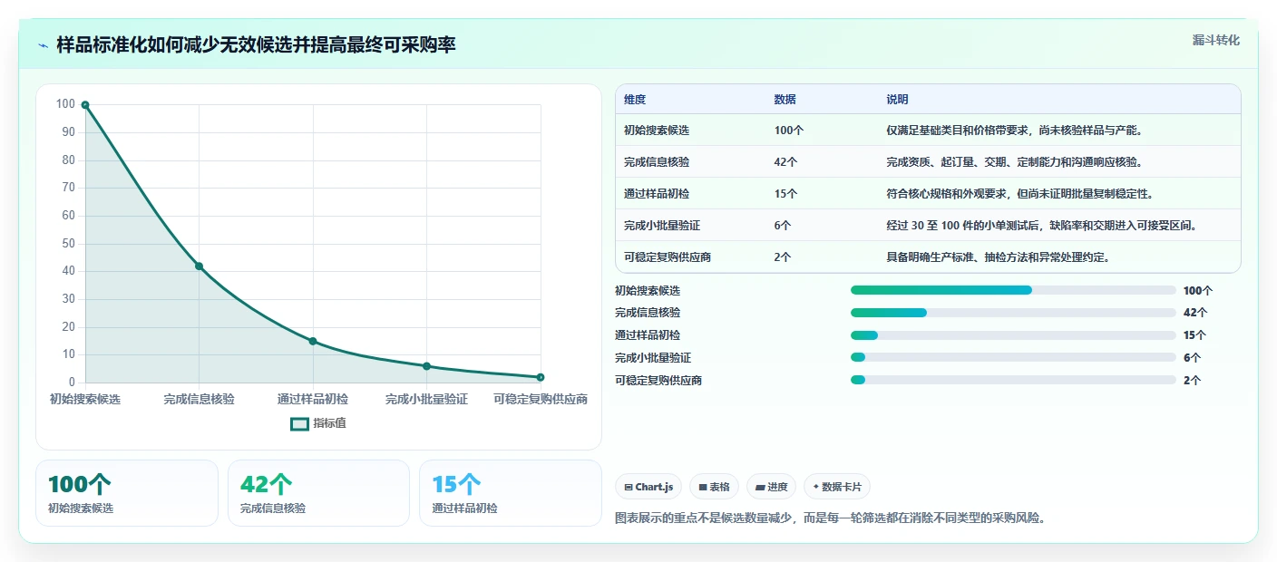Open the 100个 初始搜索候选 stat card
This screenshot has width=1277, height=562.
tap(127, 493)
